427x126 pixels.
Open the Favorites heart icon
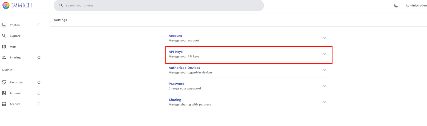tap(4, 82)
